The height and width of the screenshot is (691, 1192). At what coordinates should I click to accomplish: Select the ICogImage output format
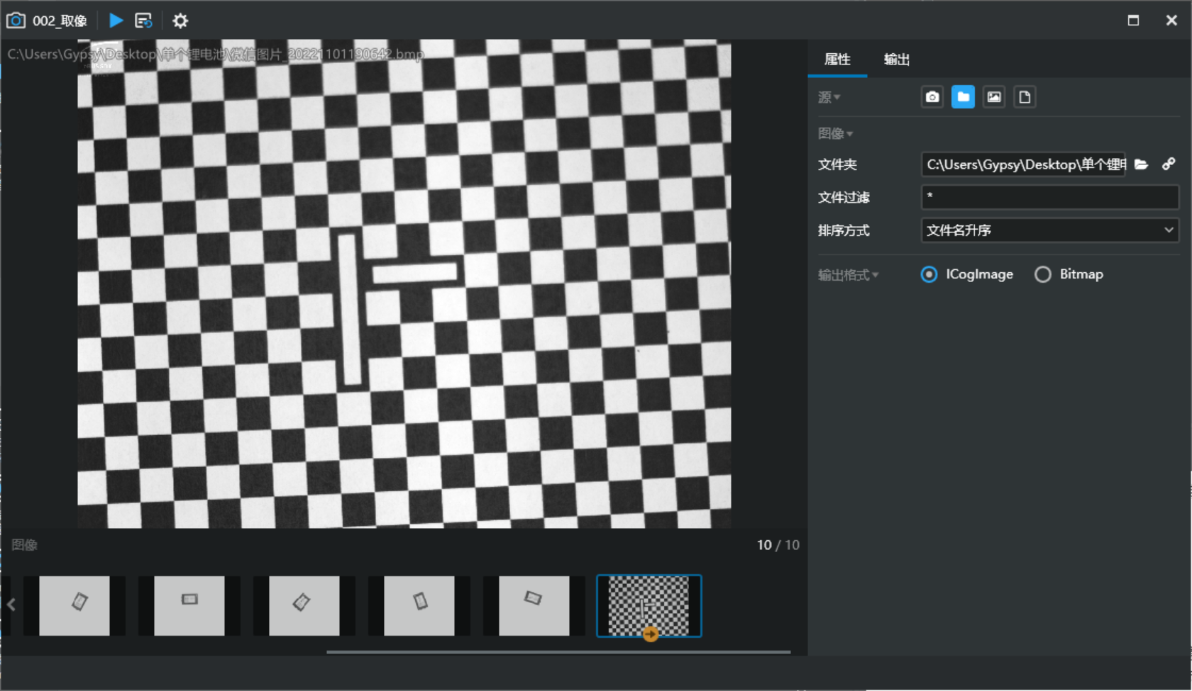pyautogui.click(x=967, y=274)
